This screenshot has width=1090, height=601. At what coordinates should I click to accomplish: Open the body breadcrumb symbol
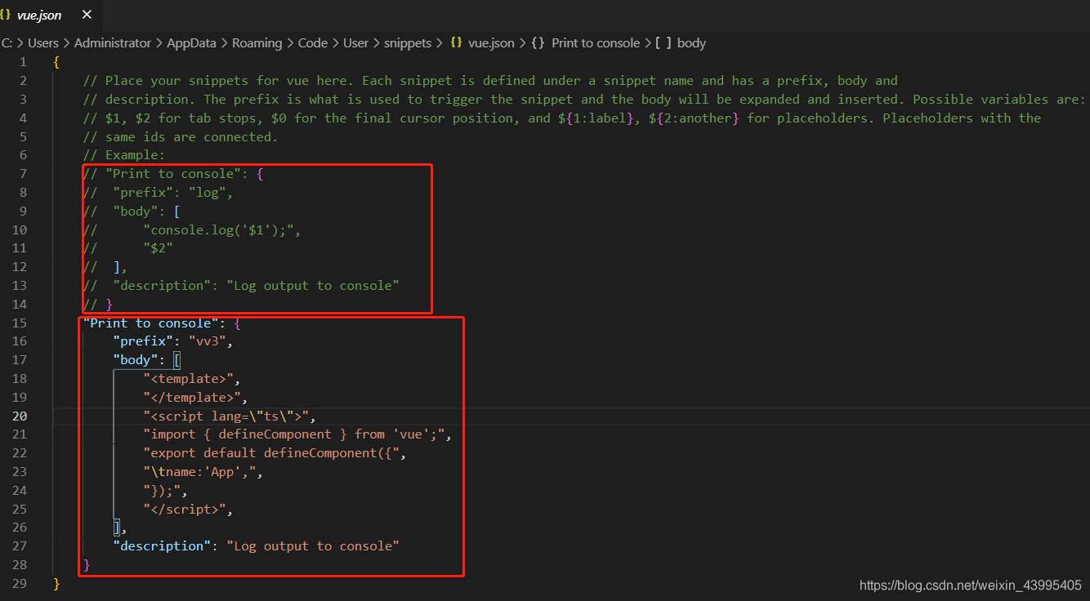[691, 43]
